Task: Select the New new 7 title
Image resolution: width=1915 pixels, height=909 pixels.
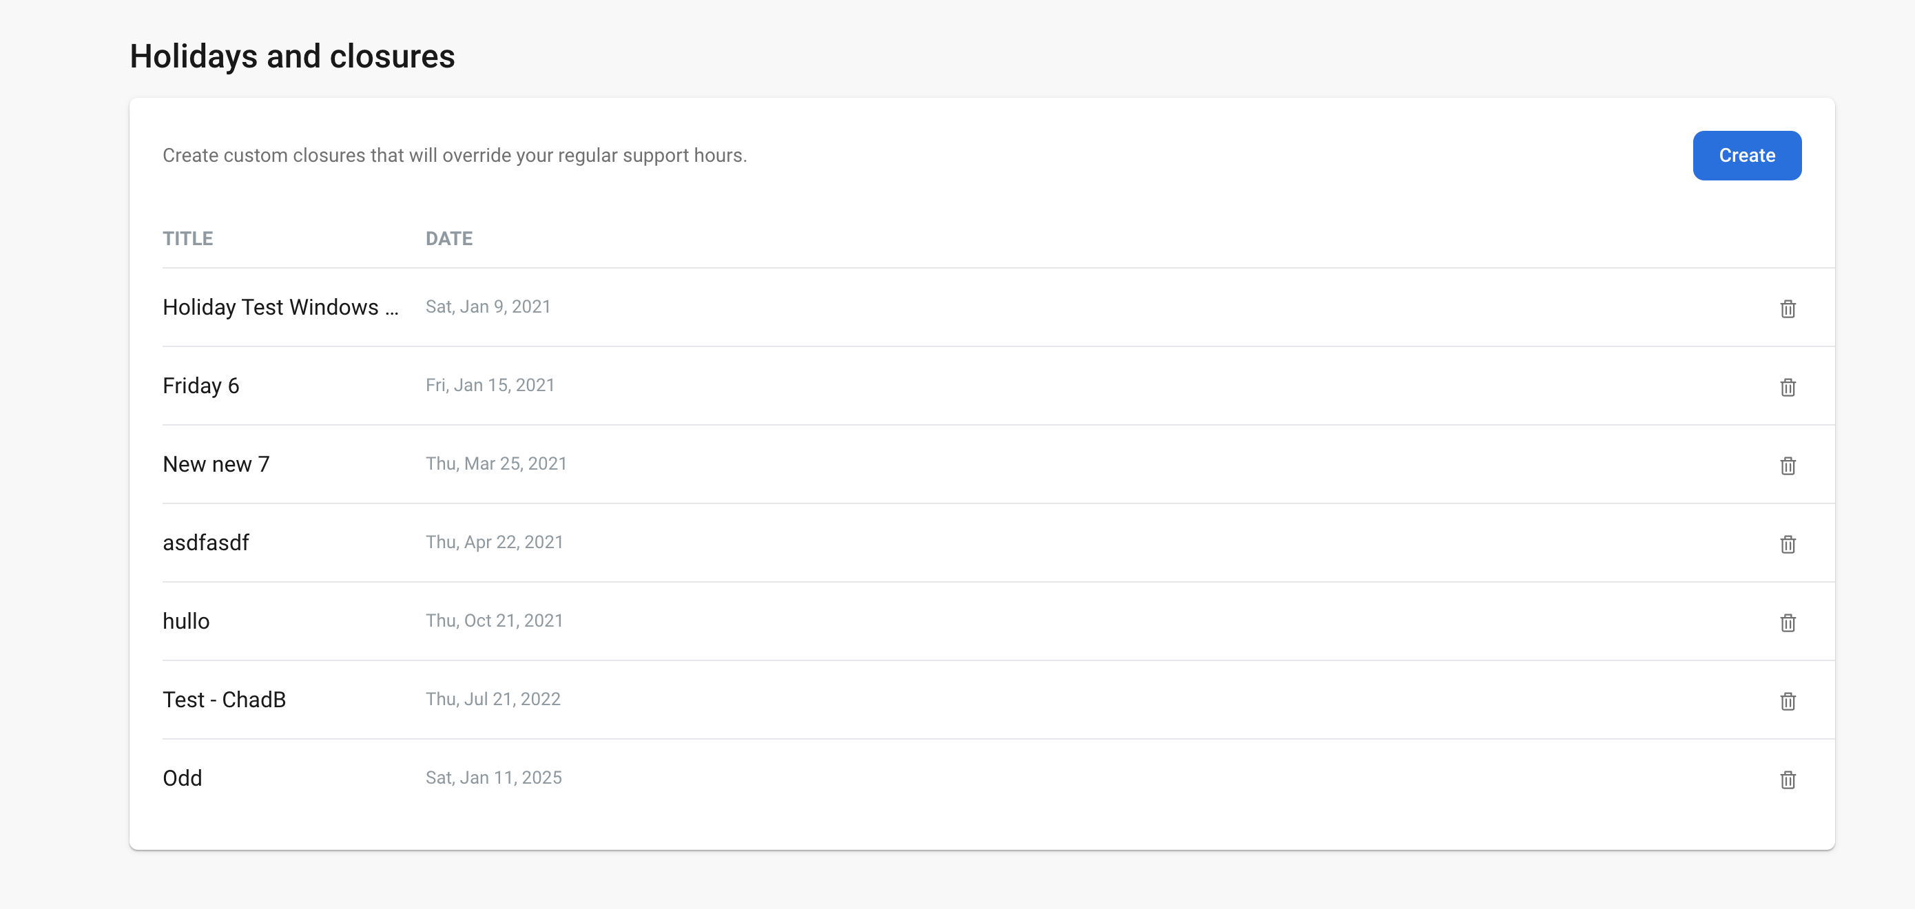Action: (x=216, y=465)
